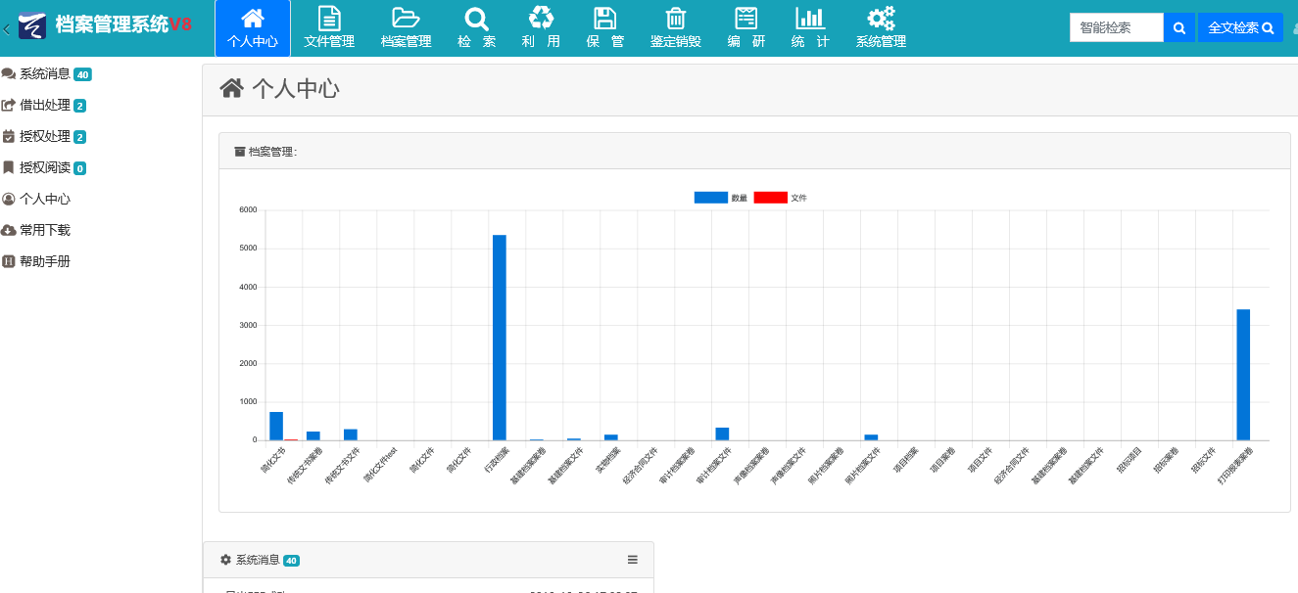This screenshot has width=1298, height=593.
Task: Open the 保管 storage module
Action: coord(605,28)
